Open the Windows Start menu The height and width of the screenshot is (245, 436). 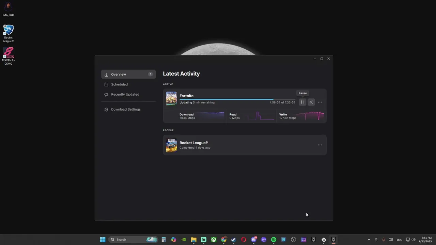(103, 240)
